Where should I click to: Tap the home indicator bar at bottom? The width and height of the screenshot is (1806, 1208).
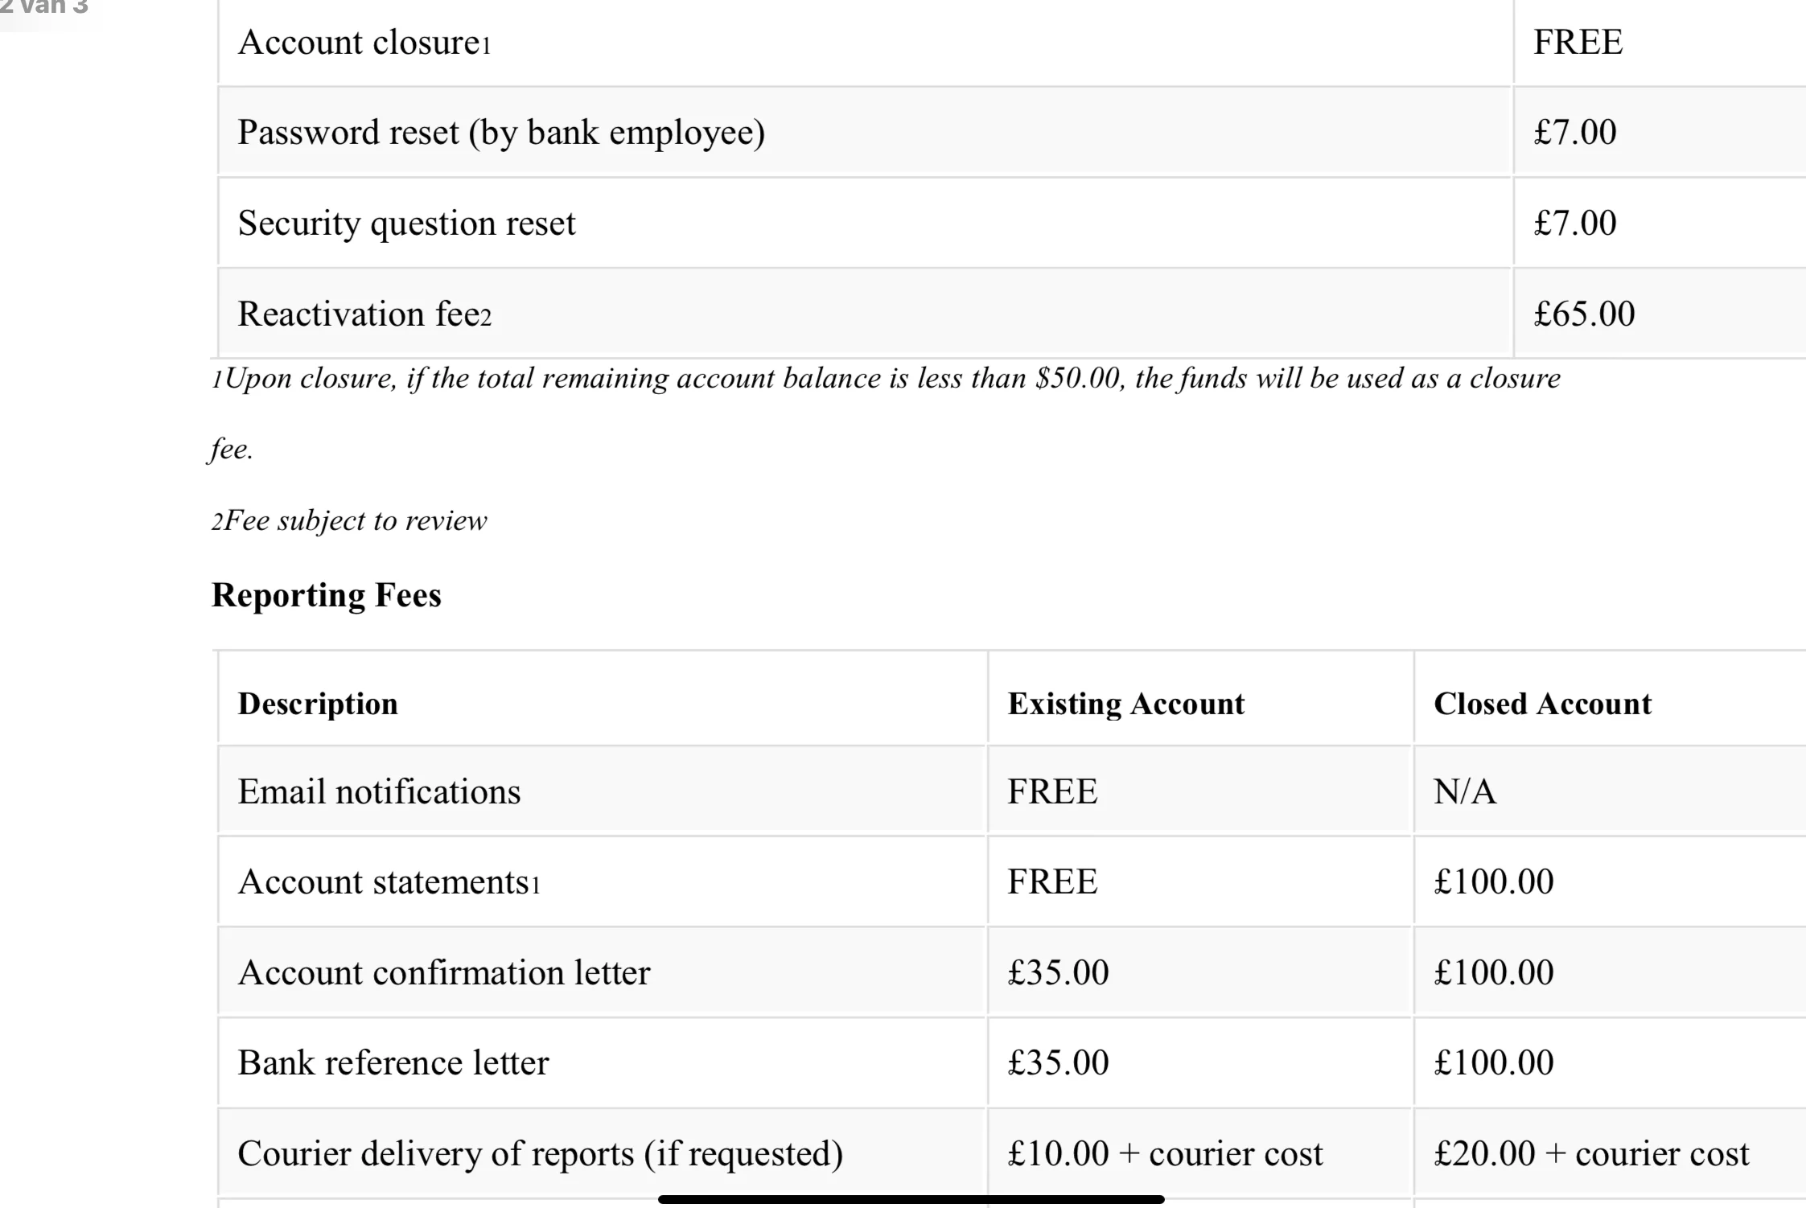click(911, 1199)
